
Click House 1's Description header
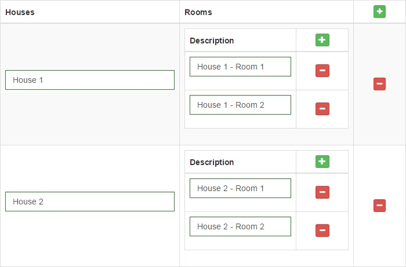click(212, 41)
